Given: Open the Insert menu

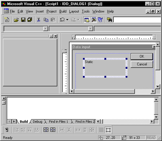Looking at the screenshot, I should (40, 11).
